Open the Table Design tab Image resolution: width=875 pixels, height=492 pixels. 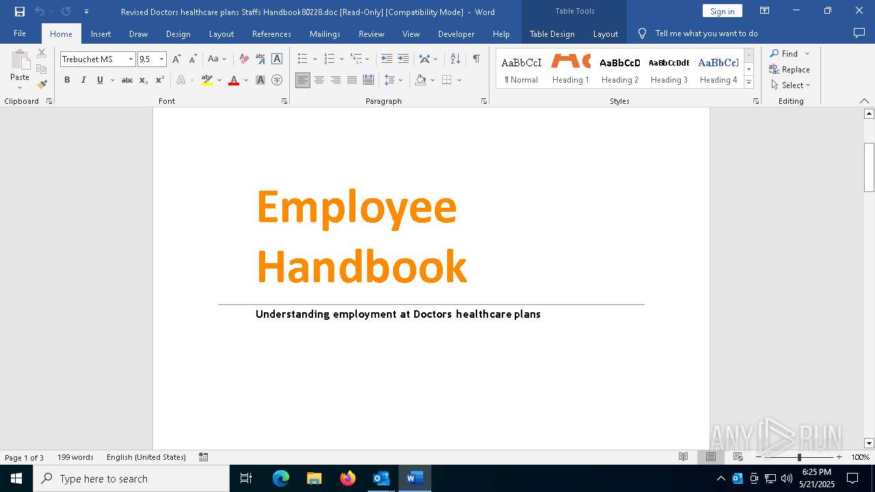(x=552, y=33)
